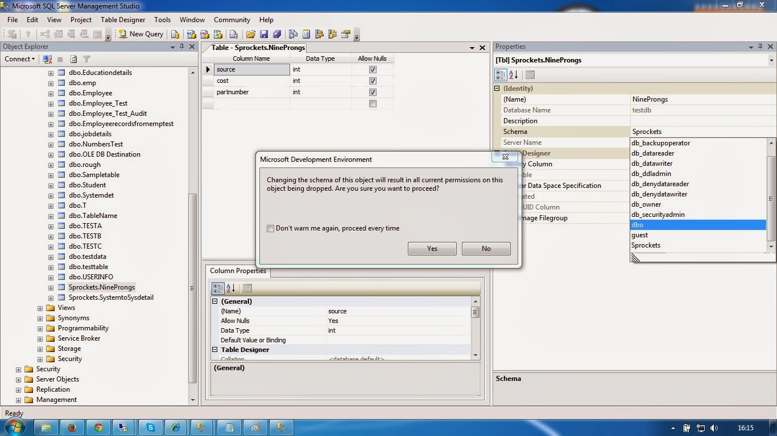Click the Save toolbar icon
This screenshot has width=777, height=436.
[263, 35]
